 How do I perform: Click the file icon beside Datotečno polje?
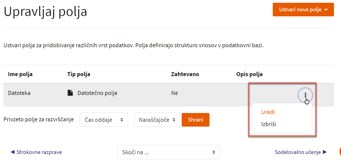click(x=70, y=93)
